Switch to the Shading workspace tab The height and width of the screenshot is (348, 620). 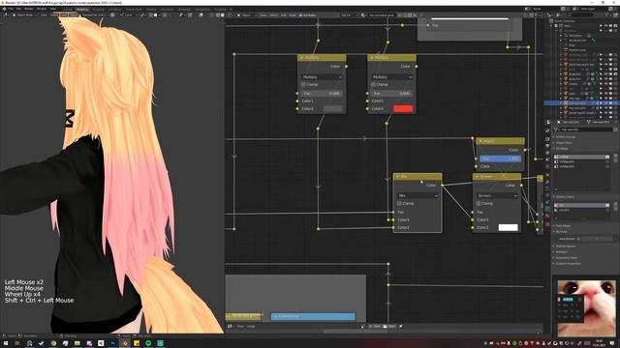coord(151,9)
